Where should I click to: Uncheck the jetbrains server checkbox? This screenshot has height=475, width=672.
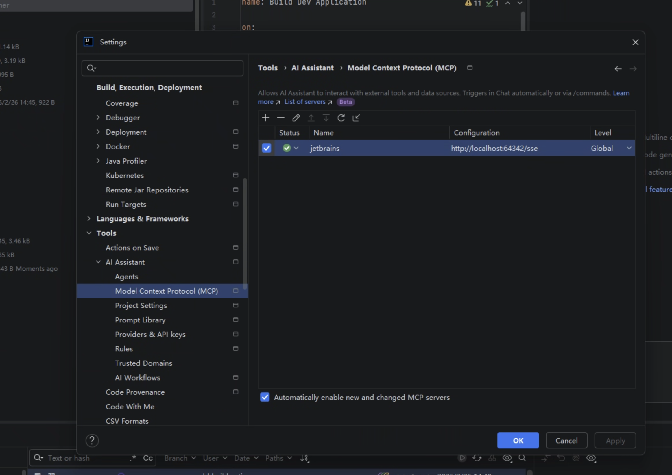point(266,148)
